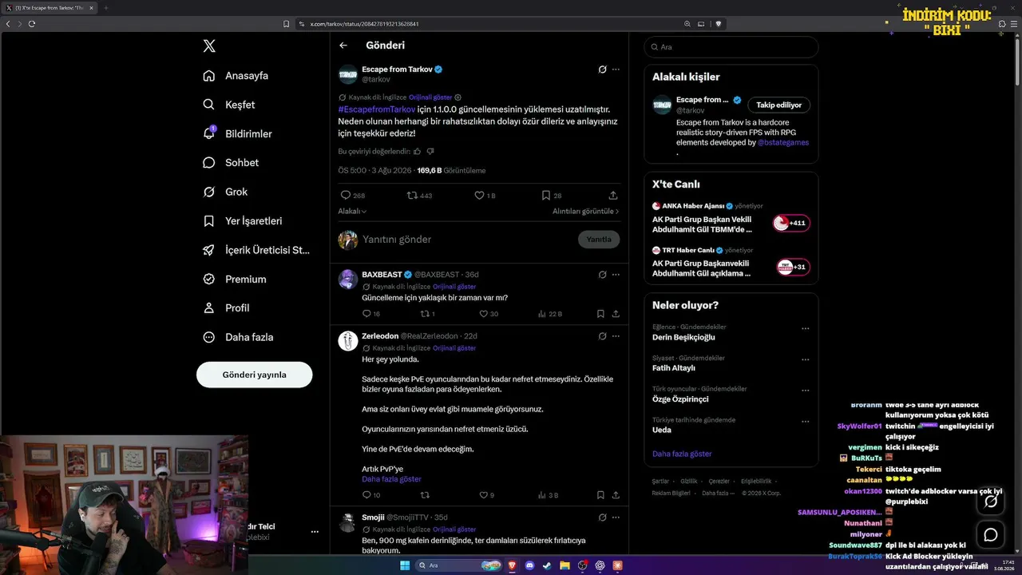Reload the page in the browser
1022x575 pixels.
[x=32, y=24]
